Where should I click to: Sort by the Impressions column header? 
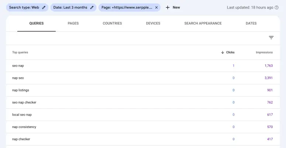click(x=264, y=52)
